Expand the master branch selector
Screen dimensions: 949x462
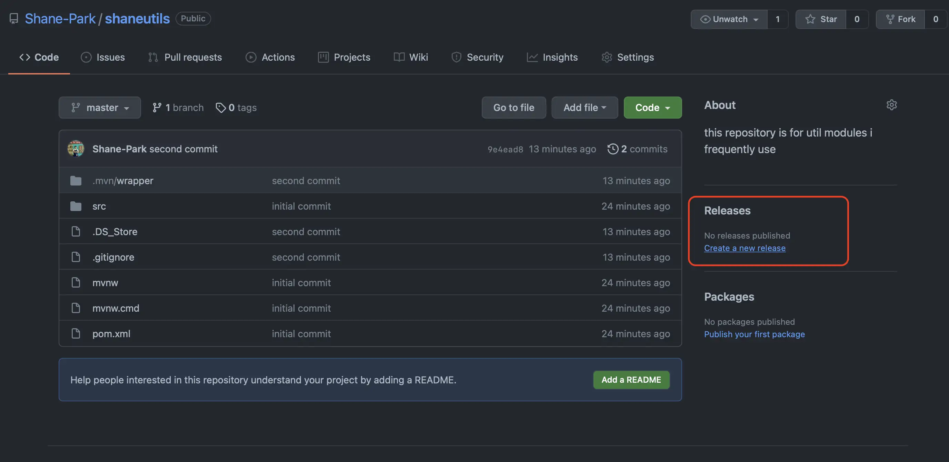99,108
